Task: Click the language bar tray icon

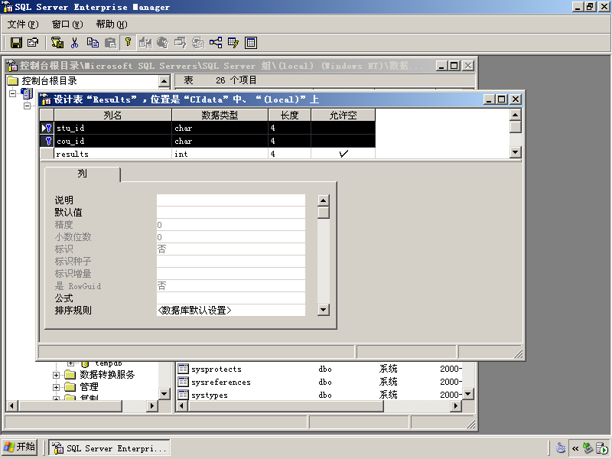Action: 561,448
